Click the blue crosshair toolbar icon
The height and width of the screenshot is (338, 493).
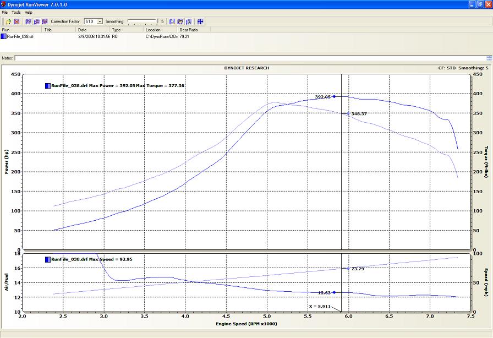pos(200,21)
